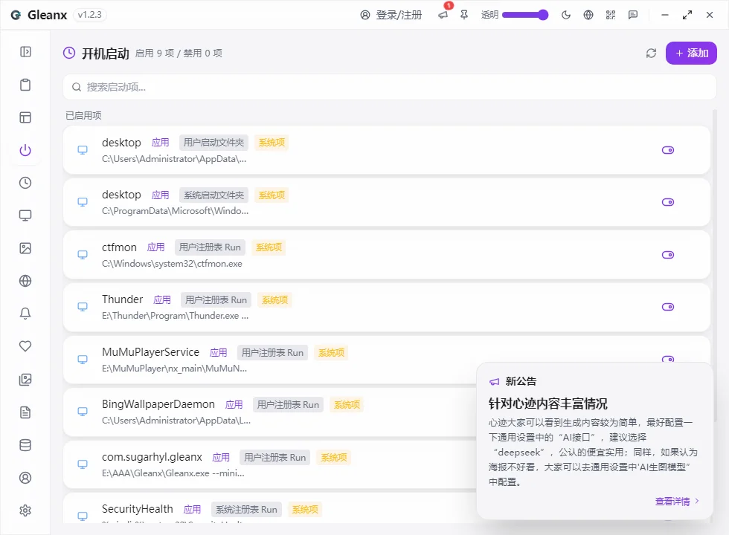The height and width of the screenshot is (535, 729).
Task: Click path E:\MuMuPlayer\nx_main\MuMuN...
Action: click(174, 369)
